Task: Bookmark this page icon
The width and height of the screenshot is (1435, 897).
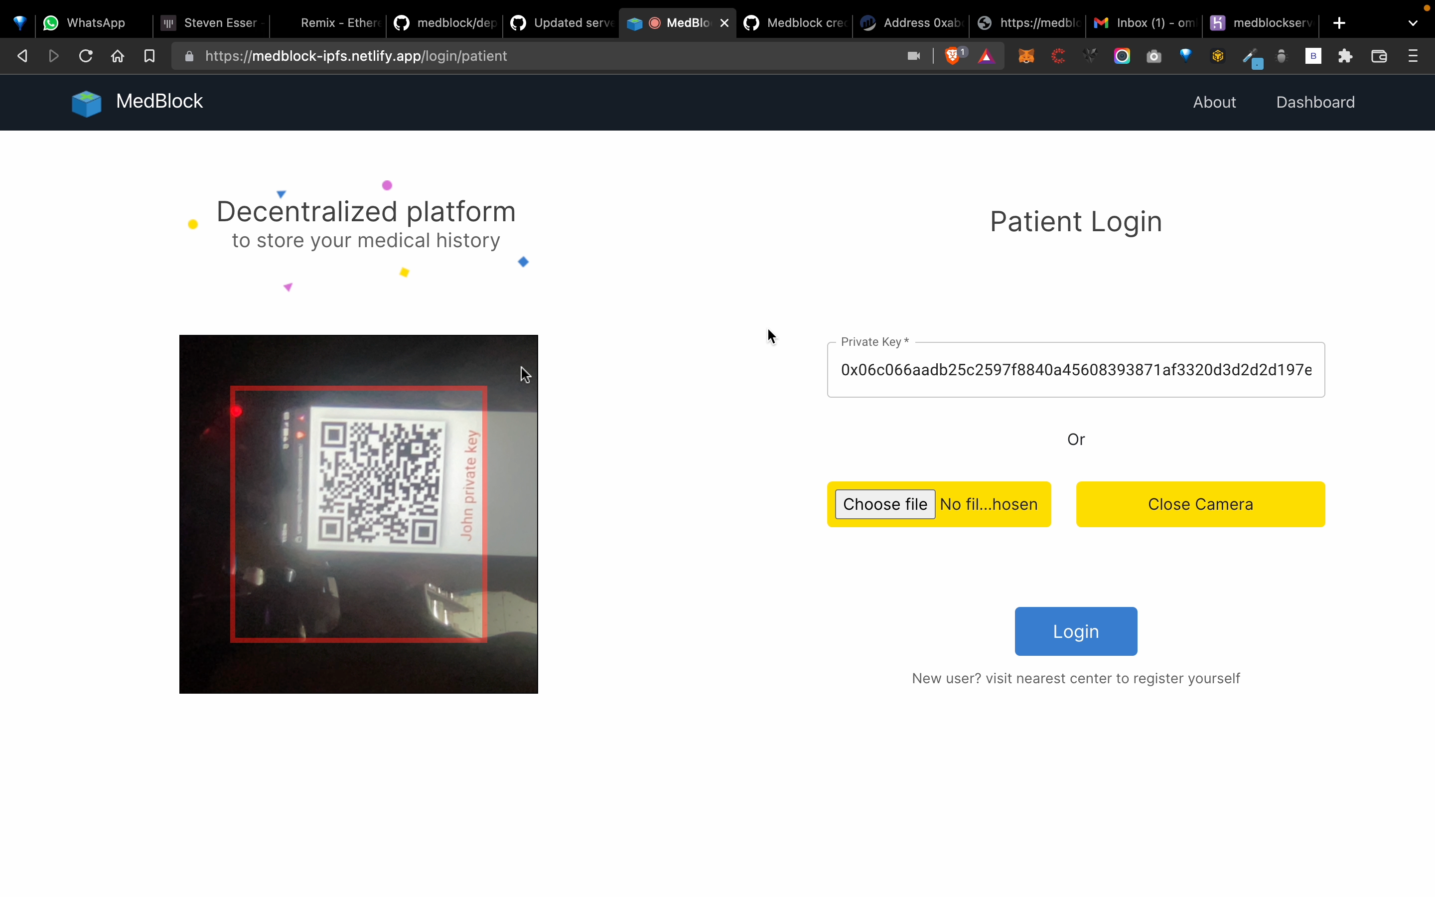Action: tap(149, 56)
